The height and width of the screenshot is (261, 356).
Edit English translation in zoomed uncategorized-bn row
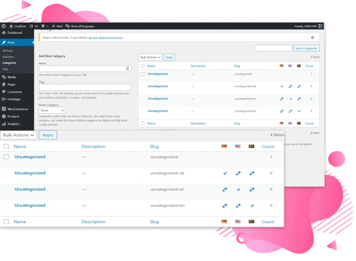tap(238, 206)
